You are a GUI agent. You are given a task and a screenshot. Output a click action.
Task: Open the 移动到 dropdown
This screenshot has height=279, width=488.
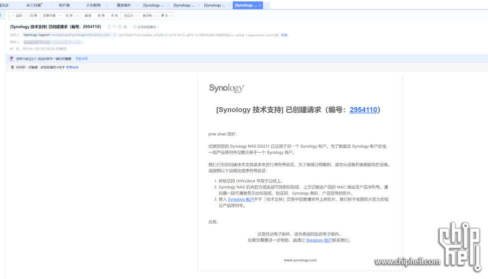pos(149,15)
